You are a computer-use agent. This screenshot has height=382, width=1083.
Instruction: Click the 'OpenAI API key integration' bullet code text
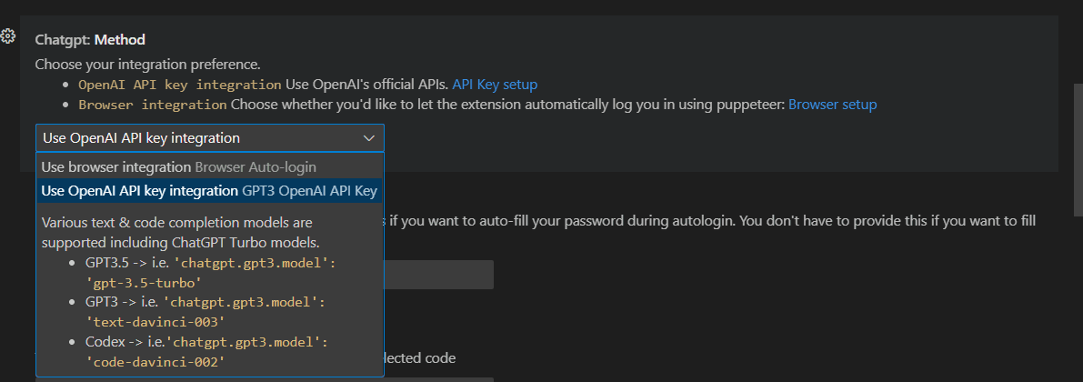(179, 85)
